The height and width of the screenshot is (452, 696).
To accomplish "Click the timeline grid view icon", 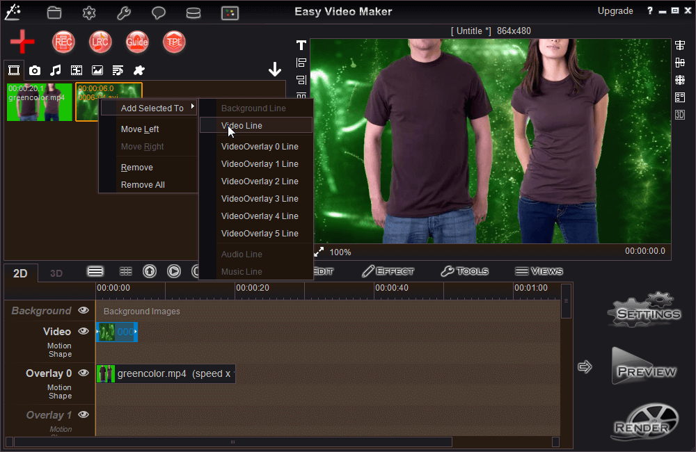I will [x=126, y=271].
